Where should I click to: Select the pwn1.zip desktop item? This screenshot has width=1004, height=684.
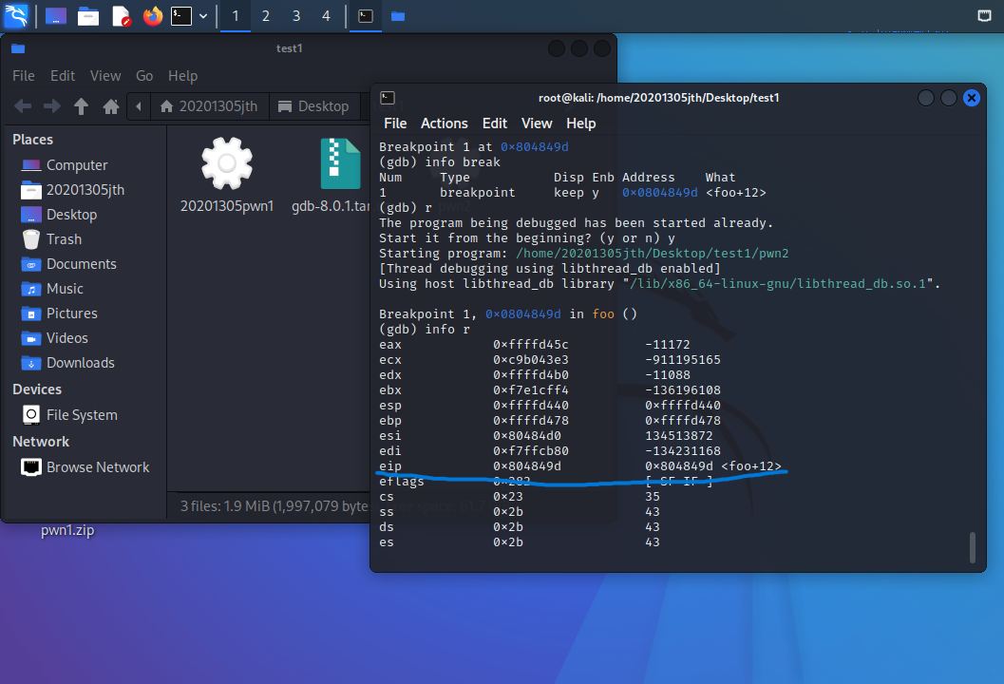click(x=67, y=530)
